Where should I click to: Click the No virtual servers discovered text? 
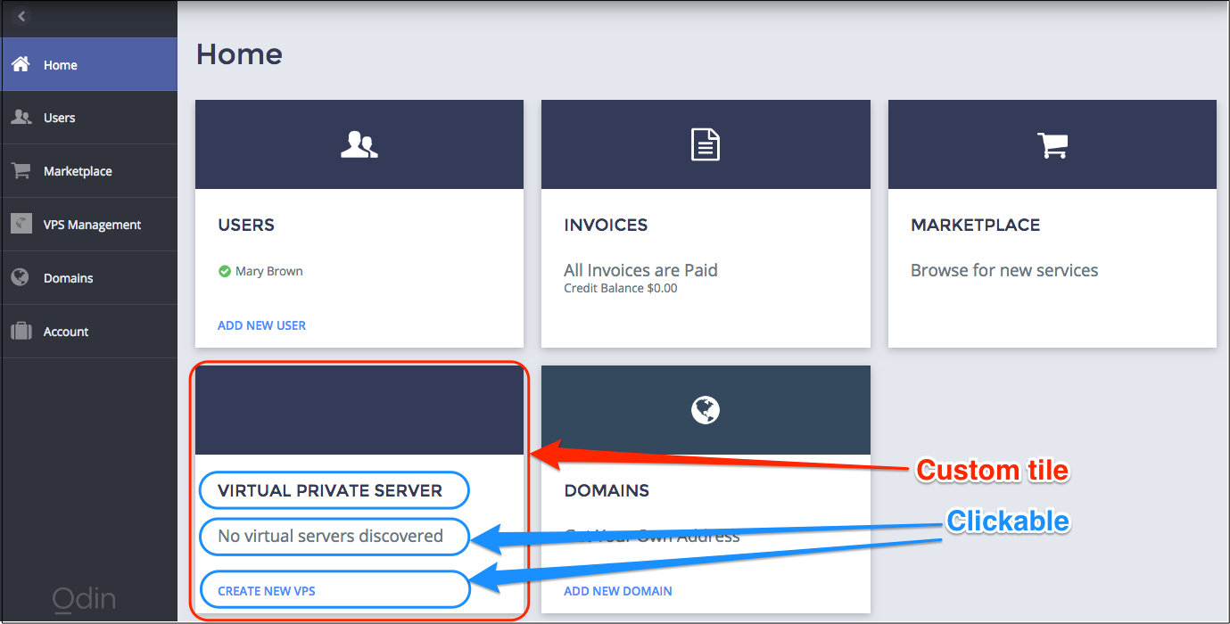(x=330, y=536)
